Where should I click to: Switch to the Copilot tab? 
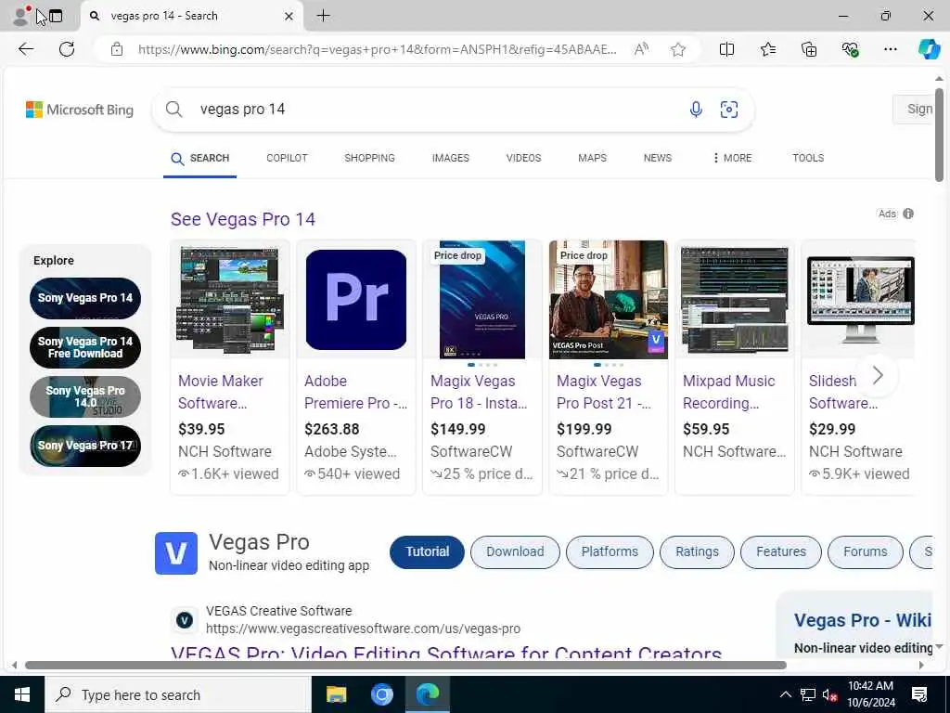click(287, 158)
